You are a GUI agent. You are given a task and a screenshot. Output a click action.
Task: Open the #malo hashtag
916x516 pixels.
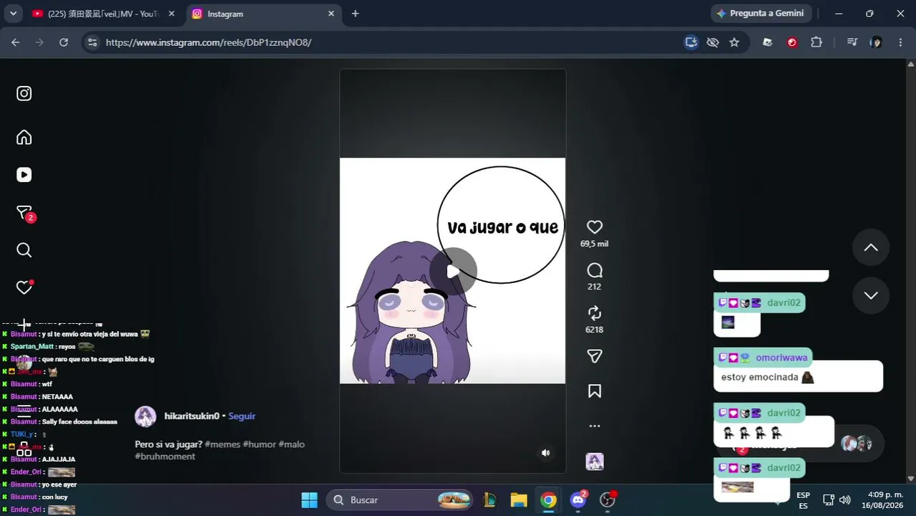tap(292, 444)
